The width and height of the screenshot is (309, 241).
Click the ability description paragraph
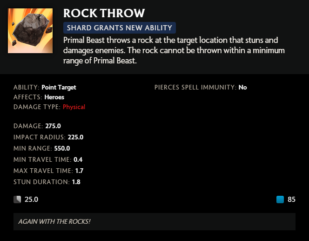click(x=174, y=50)
